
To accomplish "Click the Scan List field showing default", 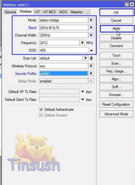I will tap(61, 58).
